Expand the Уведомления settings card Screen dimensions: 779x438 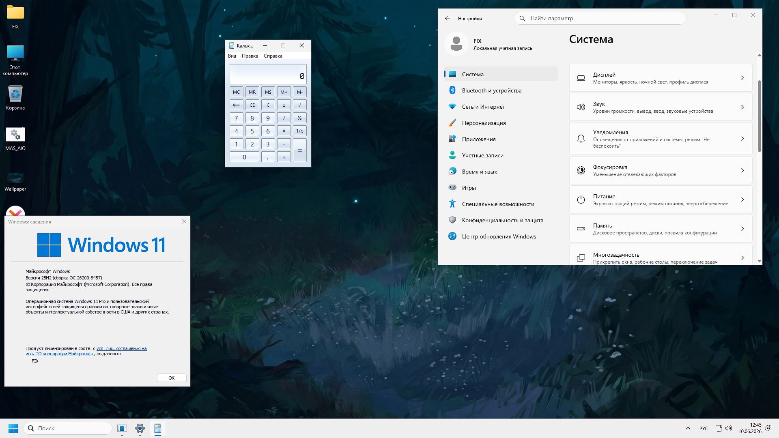(661, 139)
